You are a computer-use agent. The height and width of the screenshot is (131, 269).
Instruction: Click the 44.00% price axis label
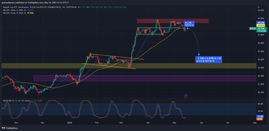[x=261, y=60]
